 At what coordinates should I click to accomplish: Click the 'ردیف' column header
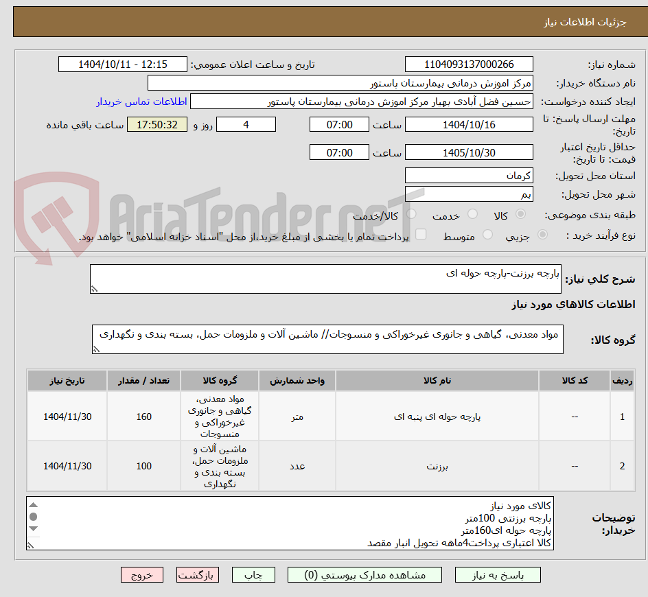623,381
